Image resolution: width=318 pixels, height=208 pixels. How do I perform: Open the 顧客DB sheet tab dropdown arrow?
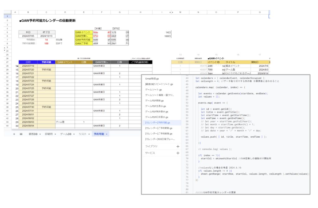tap(40, 134)
